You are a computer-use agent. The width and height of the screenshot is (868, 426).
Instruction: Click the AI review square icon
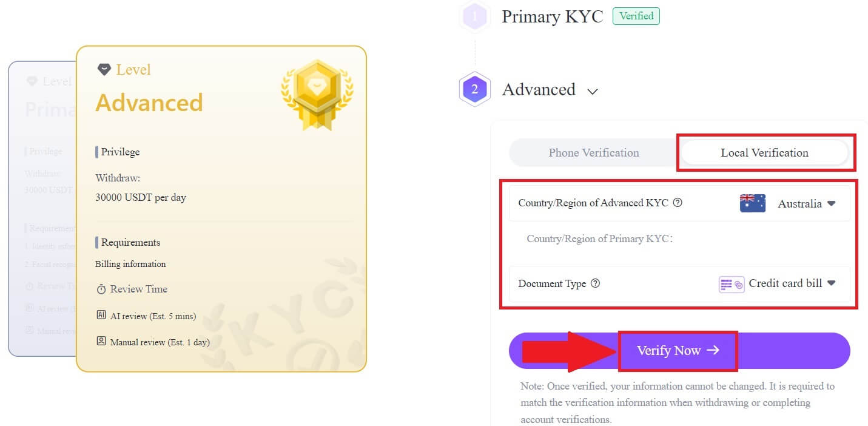[x=101, y=315]
